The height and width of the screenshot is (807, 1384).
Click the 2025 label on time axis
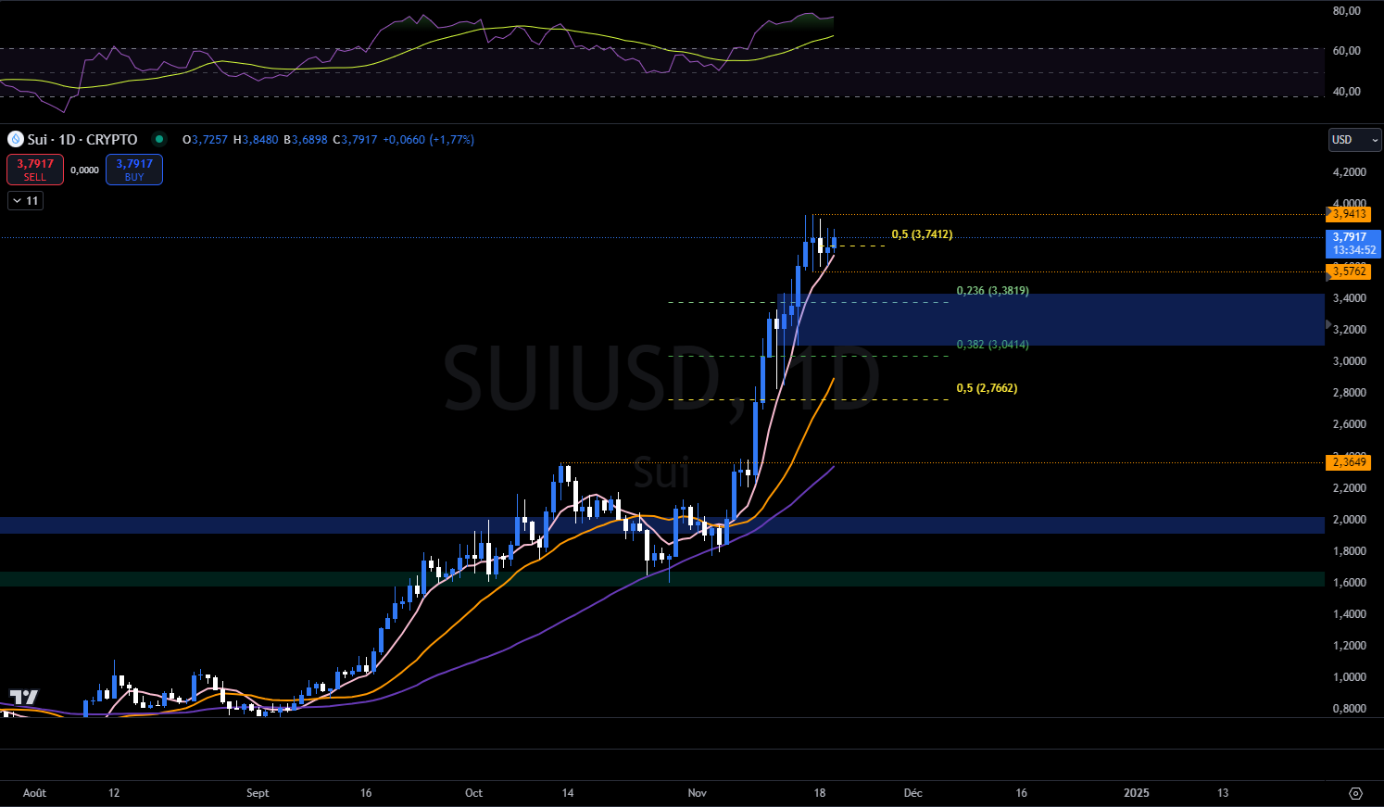click(1136, 793)
